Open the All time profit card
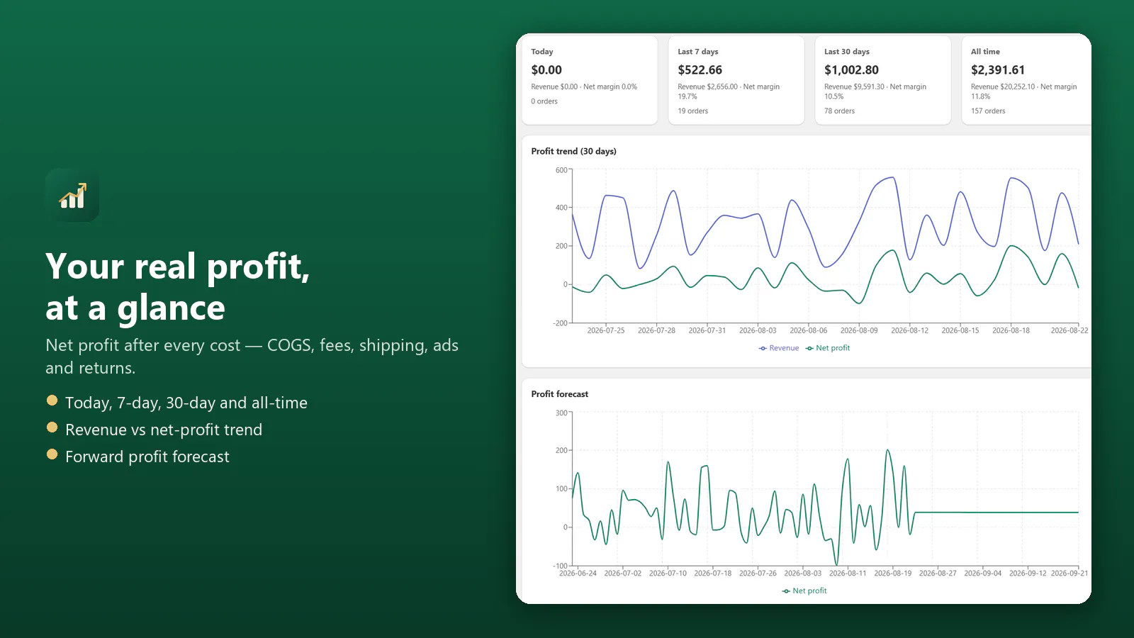The width and height of the screenshot is (1134, 638). 1026,81
